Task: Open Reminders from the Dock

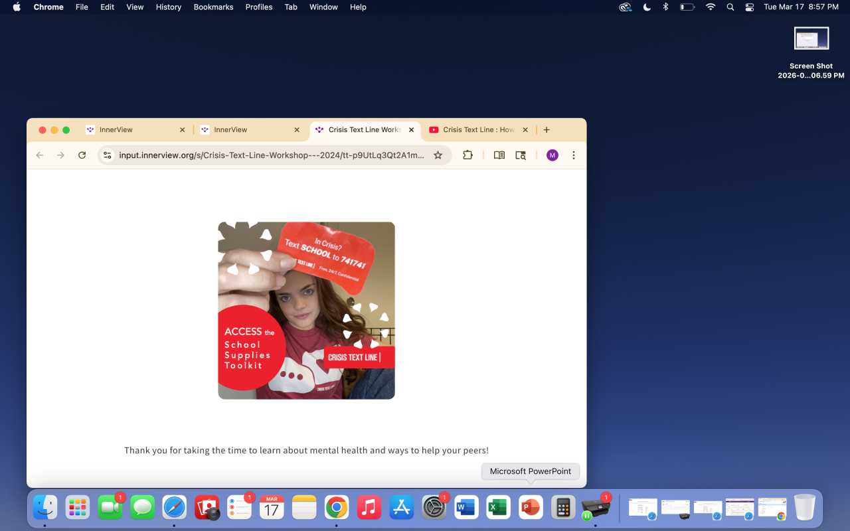Action: pyautogui.click(x=240, y=508)
